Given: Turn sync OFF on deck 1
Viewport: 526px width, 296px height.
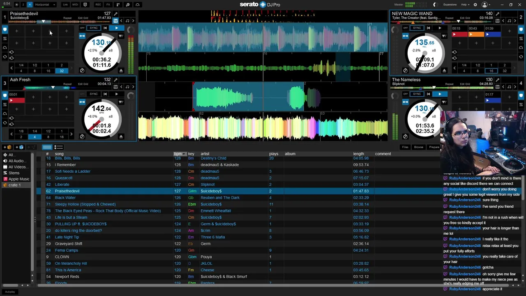Looking at the screenshot, I should coord(82,28).
